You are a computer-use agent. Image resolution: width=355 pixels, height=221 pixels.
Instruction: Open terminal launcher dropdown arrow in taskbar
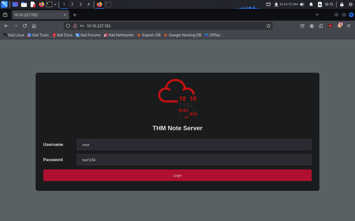point(55,4)
